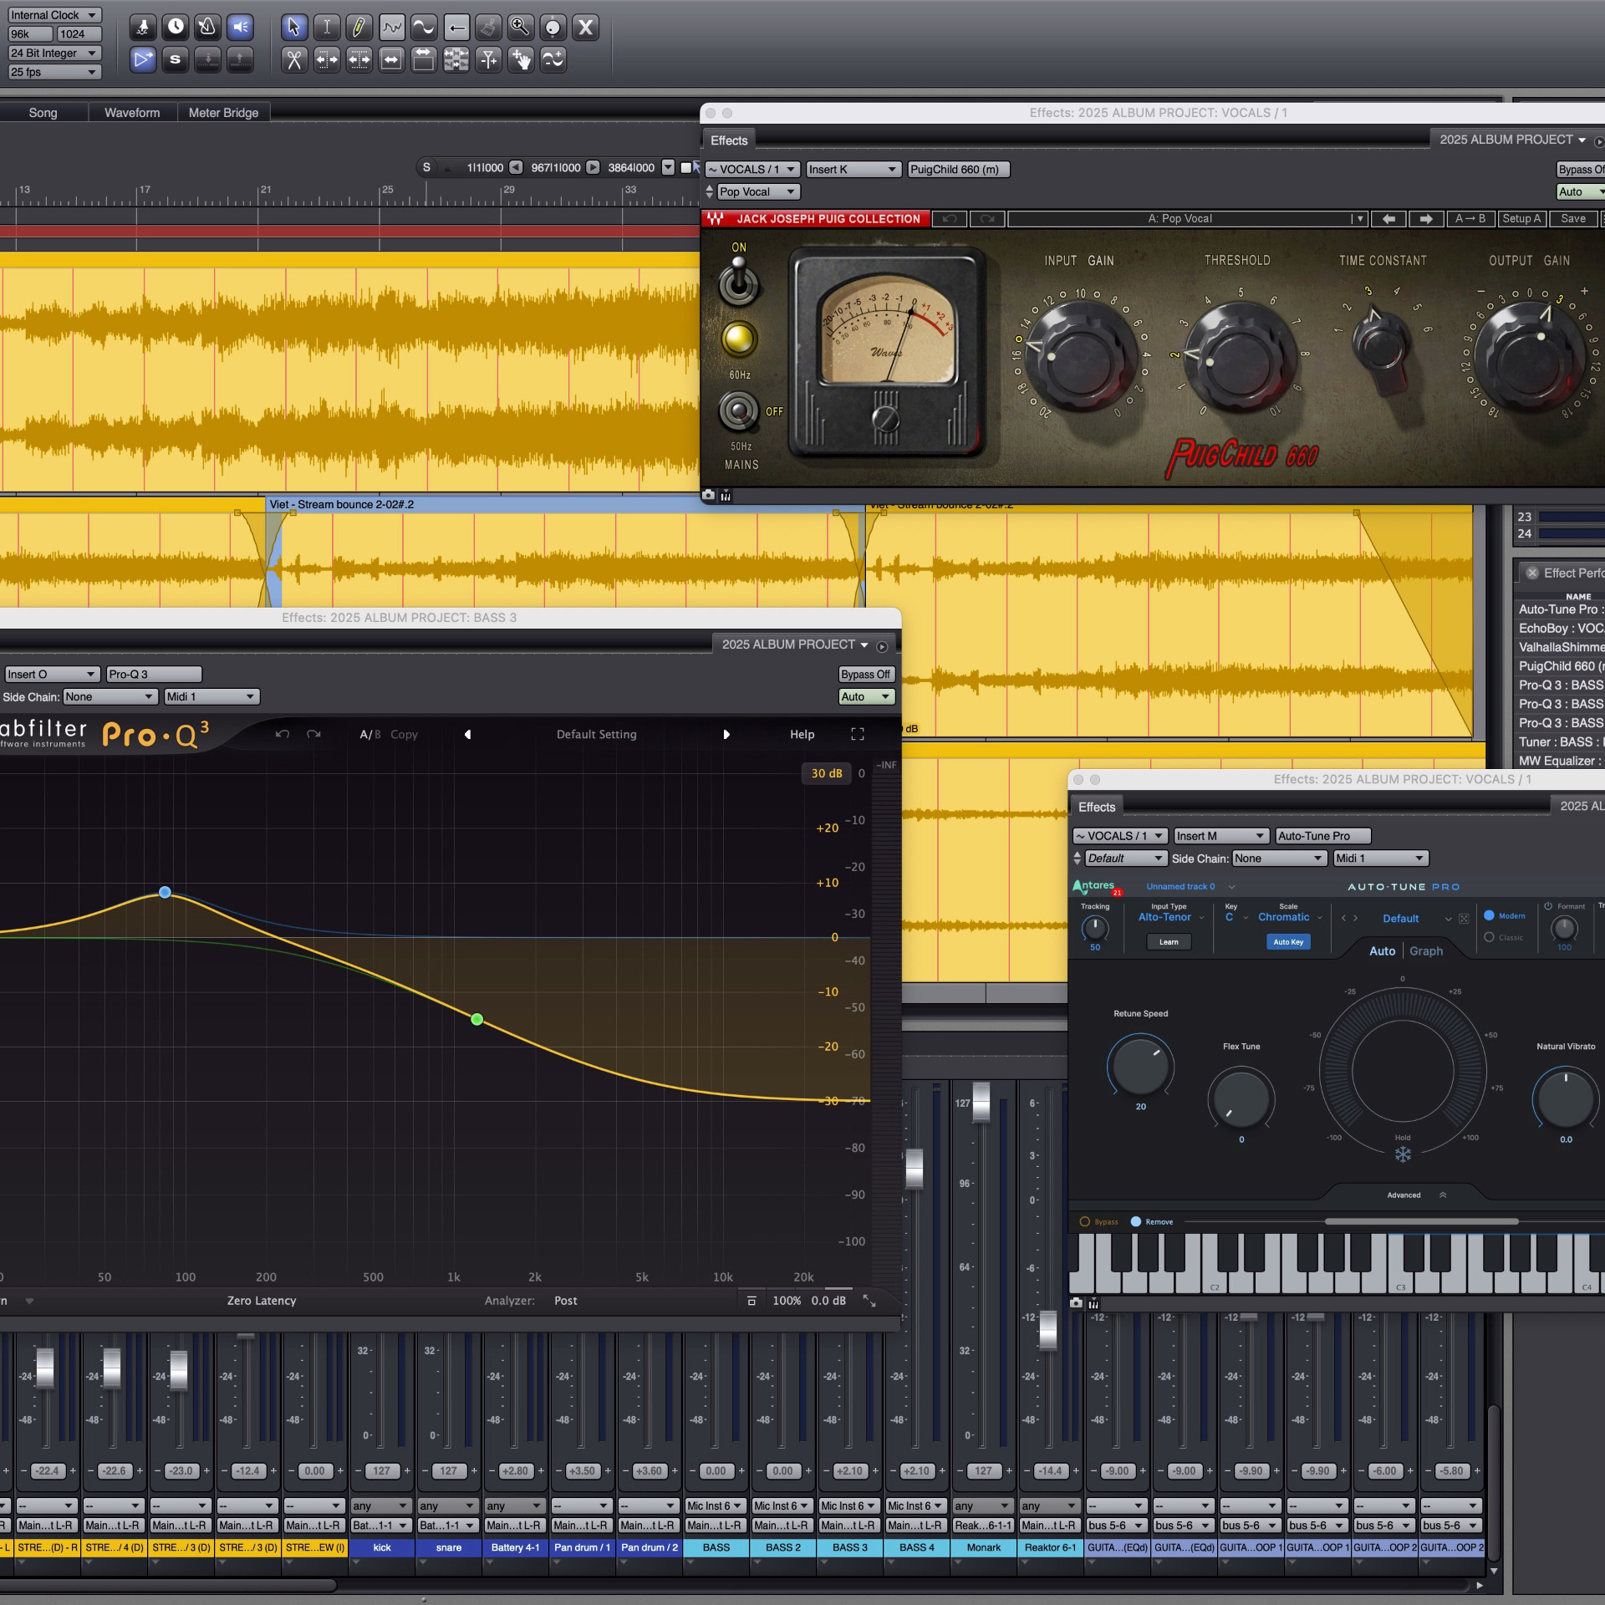Viewport: 1605px width, 1605px height.
Task: Select the sine wave reshape flavor tool
Action: pyautogui.click(x=424, y=28)
